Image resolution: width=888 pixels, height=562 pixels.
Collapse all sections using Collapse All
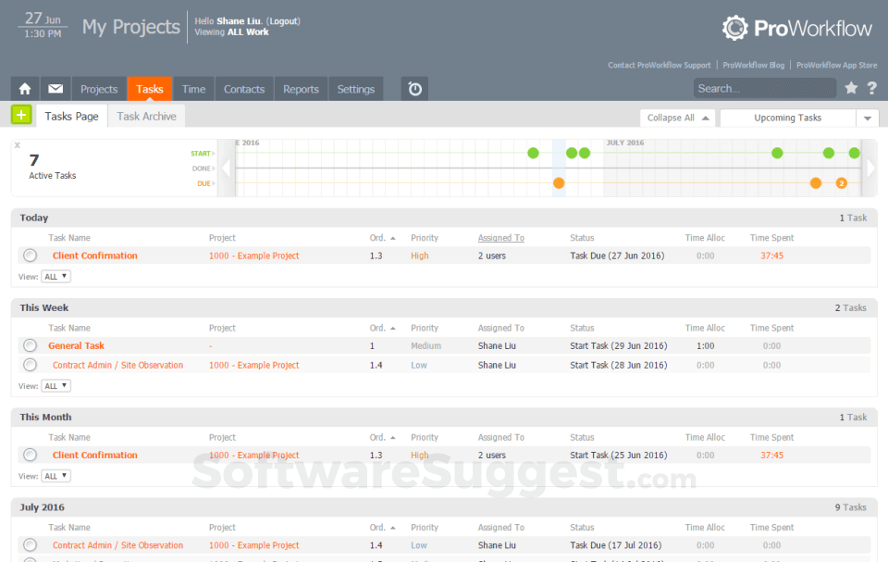[x=677, y=118]
